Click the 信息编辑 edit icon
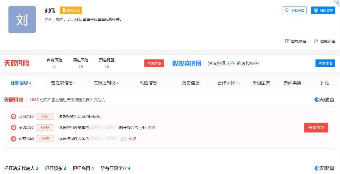This screenshot has width=340, height=174. [287, 41]
